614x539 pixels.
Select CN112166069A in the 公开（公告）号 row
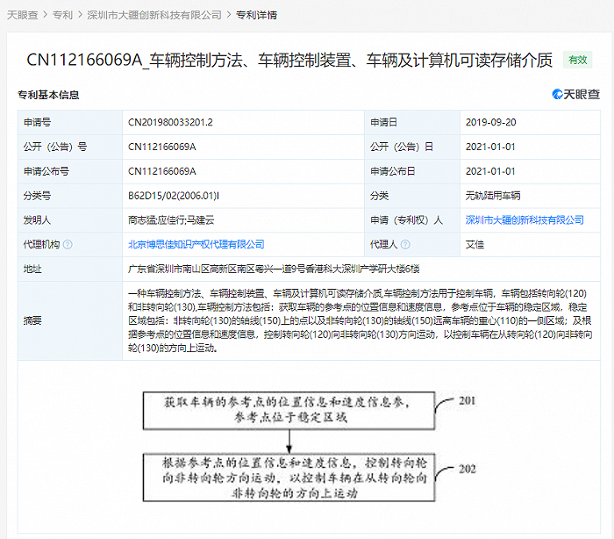161,147
